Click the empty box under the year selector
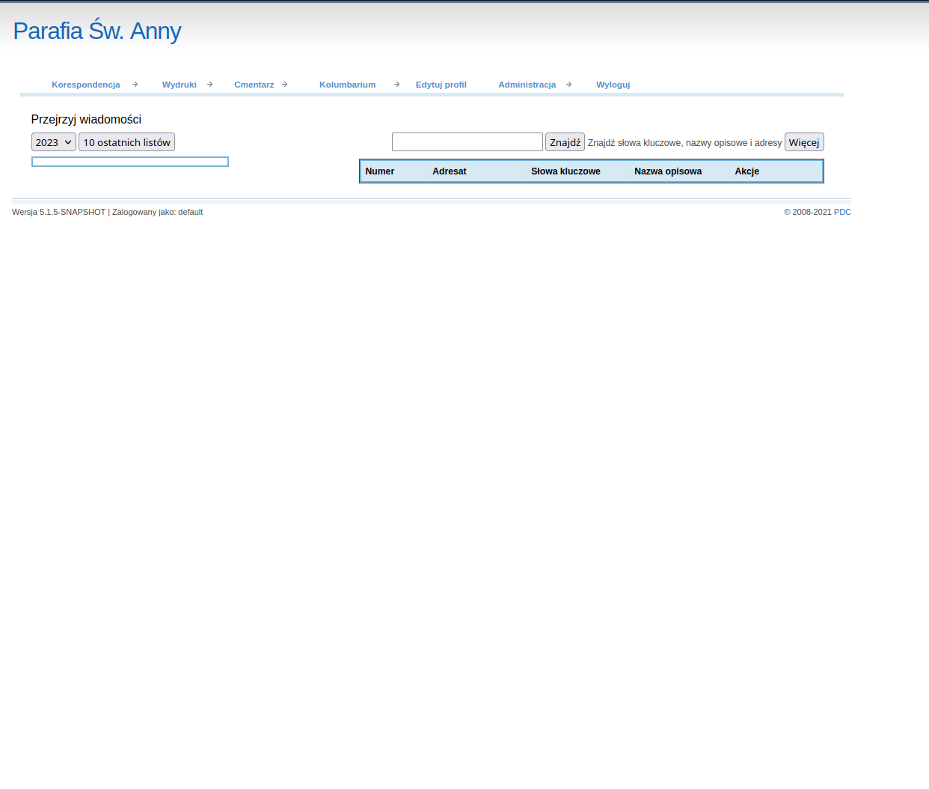929x789 pixels. coord(130,162)
